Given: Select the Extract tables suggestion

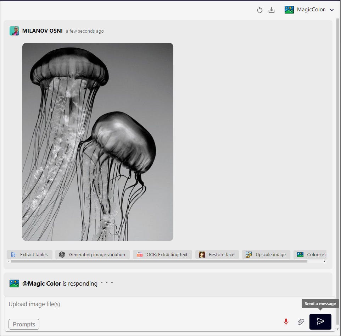Looking at the screenshot, I should pyautogui.click(x=29, y=254).
